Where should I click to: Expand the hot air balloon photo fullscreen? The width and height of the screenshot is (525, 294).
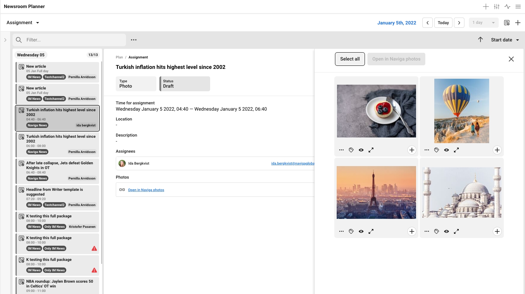pyautogui.click(x=456, y=150)
